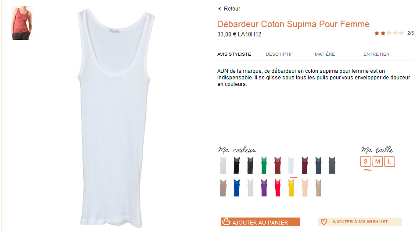Select the black tank top color
Screen dimensions: 417x232
point(237,166)
